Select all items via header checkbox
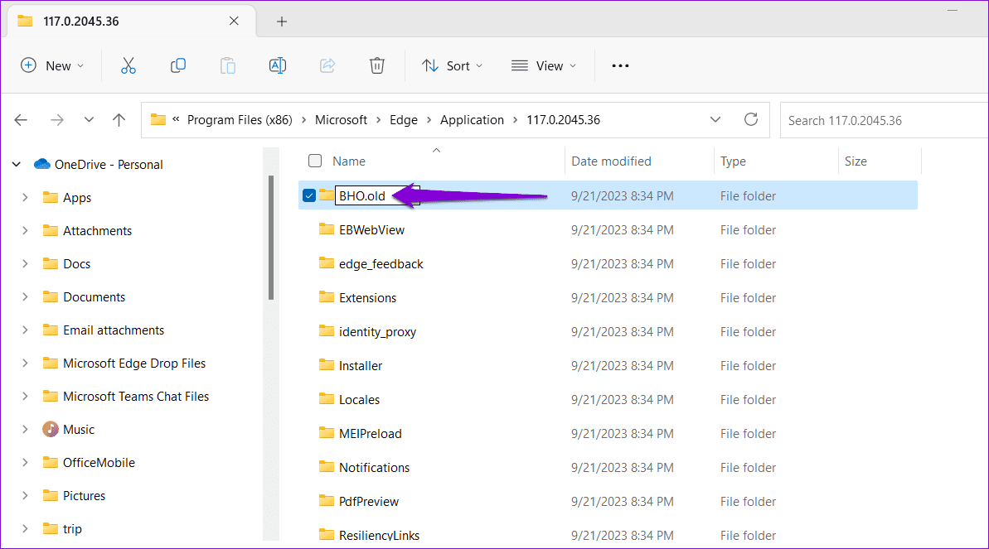989x549 pixels. pos(315,161)
